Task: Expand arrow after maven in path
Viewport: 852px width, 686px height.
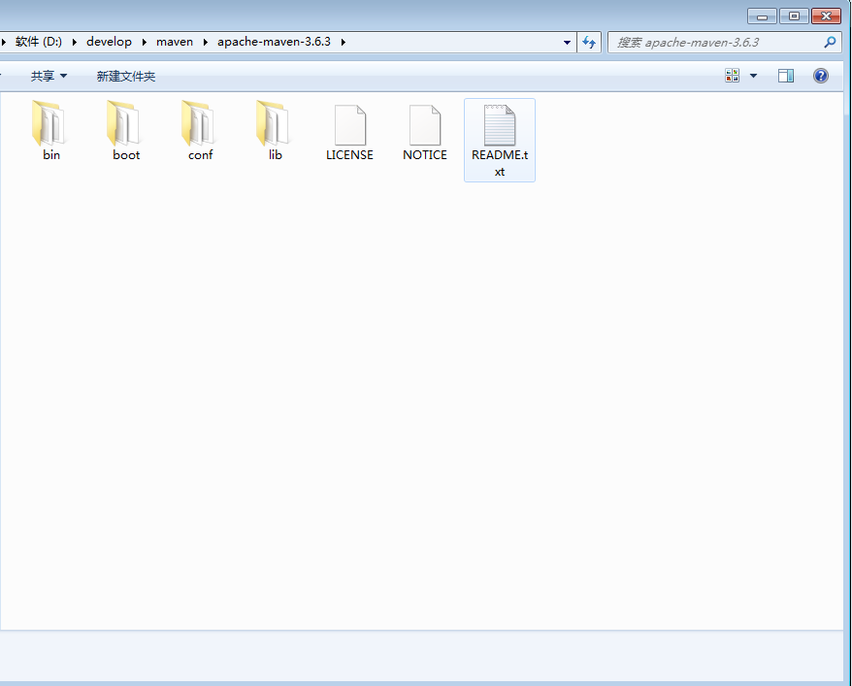Action: [206, 42]
